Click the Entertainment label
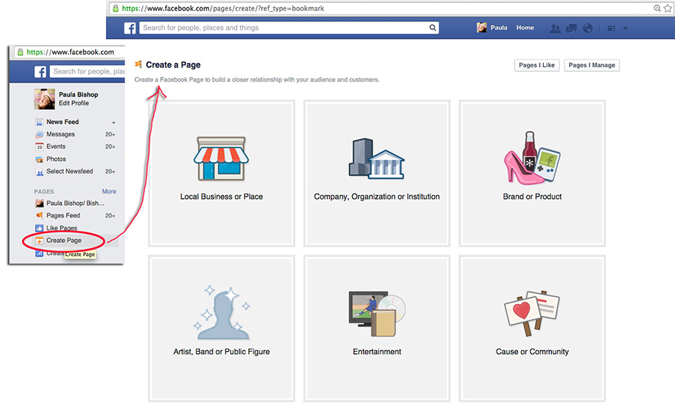This screenshot has height=414, width=675. (377, 352)
